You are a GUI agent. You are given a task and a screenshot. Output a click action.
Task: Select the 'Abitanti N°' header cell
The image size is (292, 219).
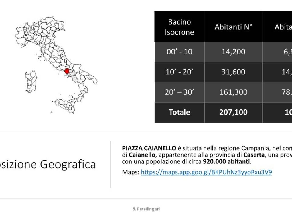click(x=233, y=27)
